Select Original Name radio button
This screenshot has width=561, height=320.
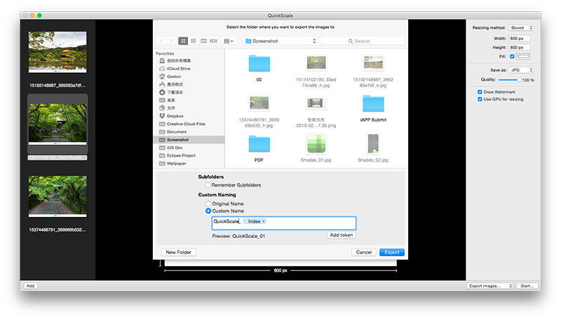[x=208, y=204]
